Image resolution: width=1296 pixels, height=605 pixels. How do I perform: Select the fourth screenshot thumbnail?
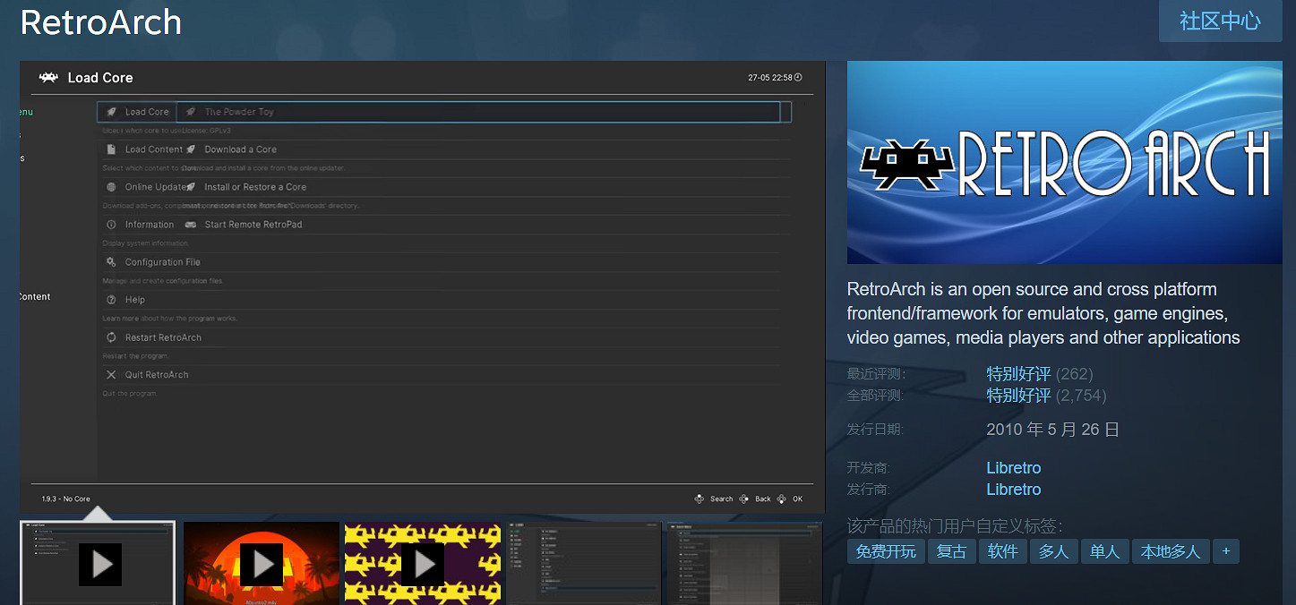pyautogui.click(x=583, y=564)
